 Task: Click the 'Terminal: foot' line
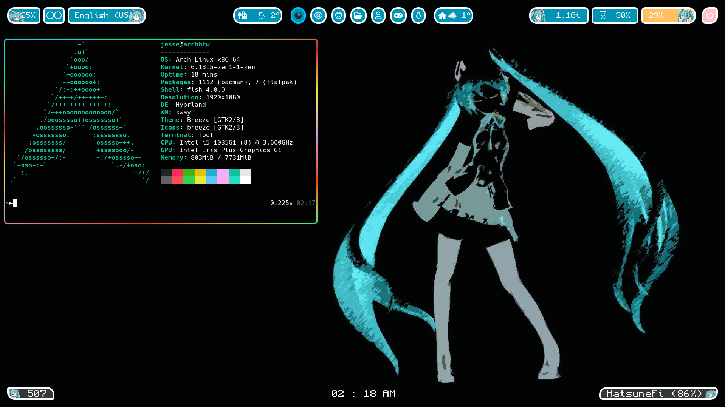tap(187, 135)
